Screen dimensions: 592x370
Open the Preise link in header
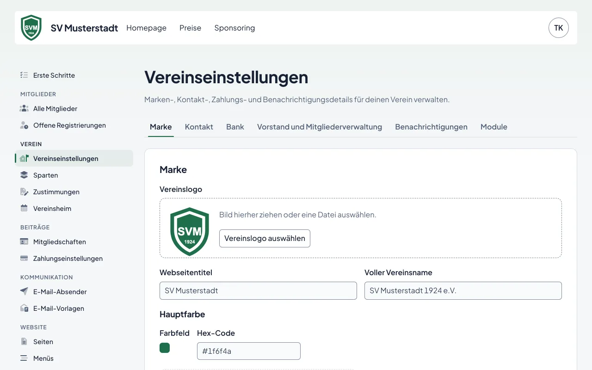coord(190,28)
